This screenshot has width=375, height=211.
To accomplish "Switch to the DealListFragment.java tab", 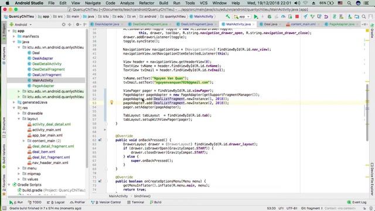I will click(196, 24).
